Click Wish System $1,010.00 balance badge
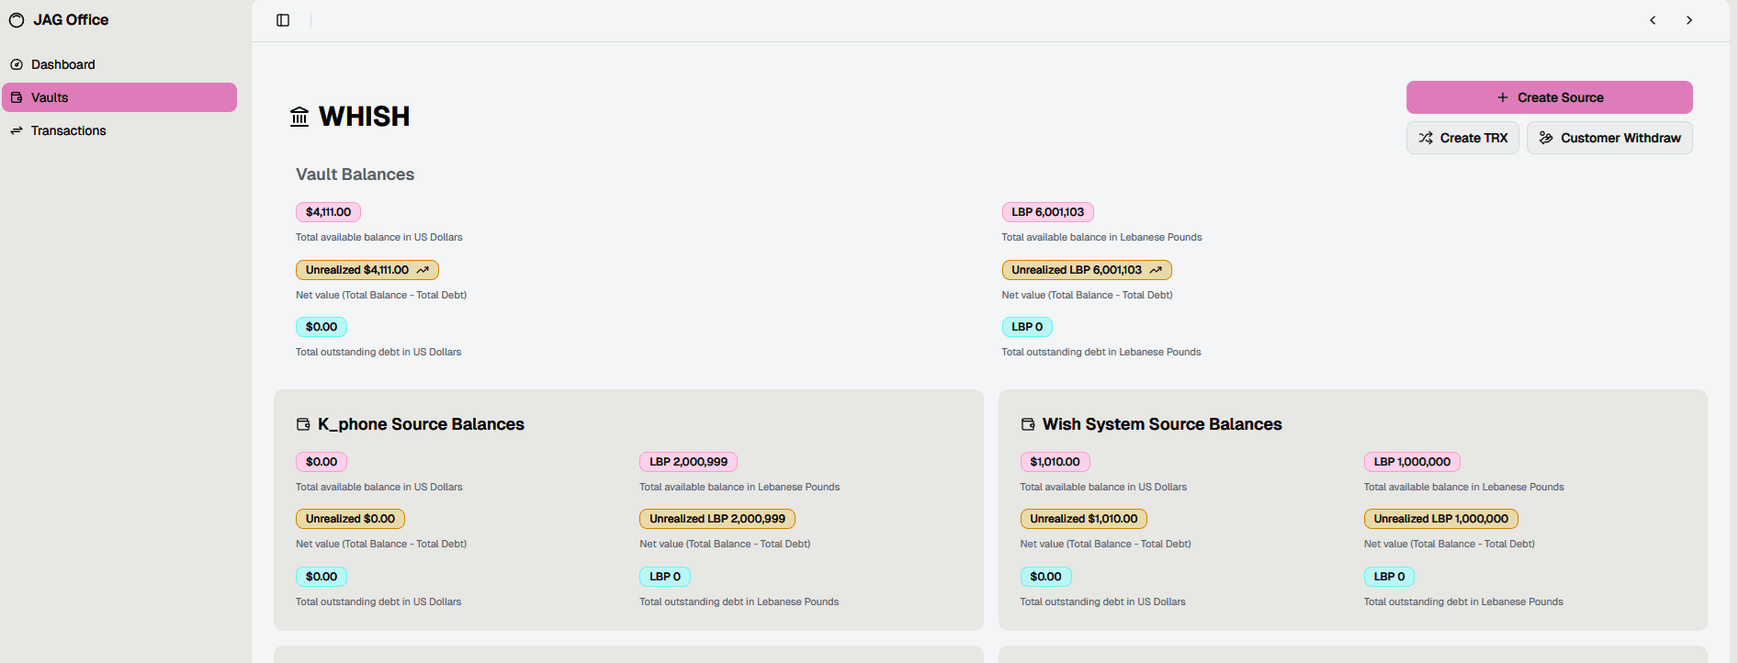1738x663 pixels. (x=1055, y=462)
